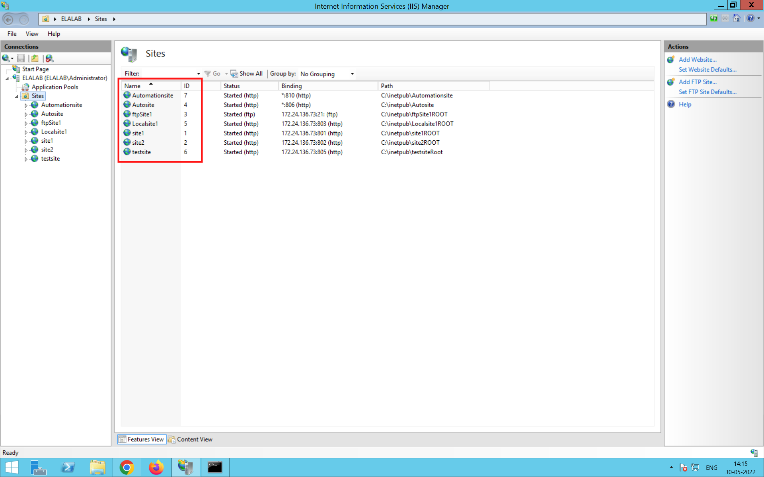Open the Create New Connection globe icon

click(x=6, y=58)
